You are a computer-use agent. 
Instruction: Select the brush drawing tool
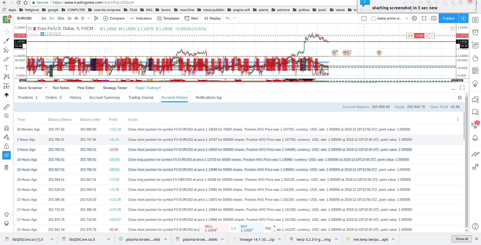(x=7, y=59)
